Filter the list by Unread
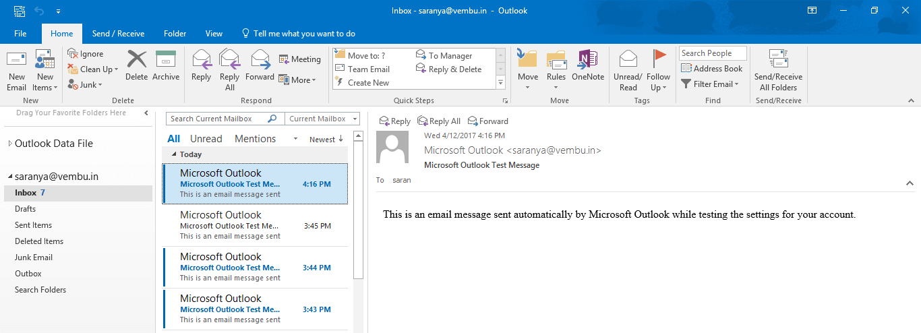921x333 pixels. [206, 139]
